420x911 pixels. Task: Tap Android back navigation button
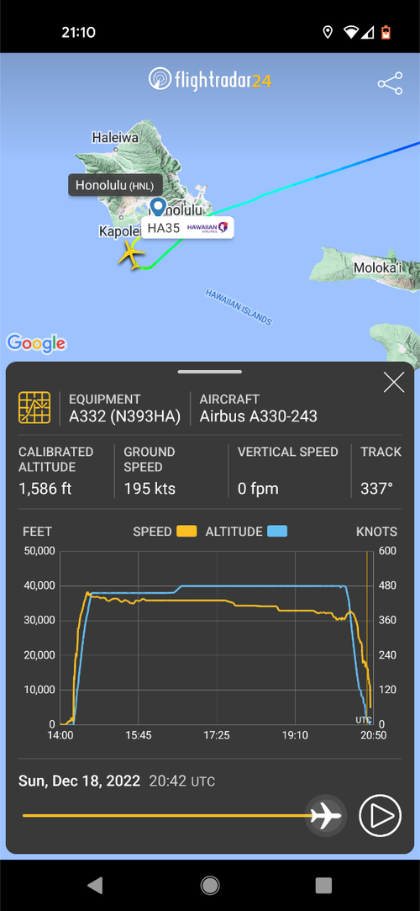tap(96, 885)
